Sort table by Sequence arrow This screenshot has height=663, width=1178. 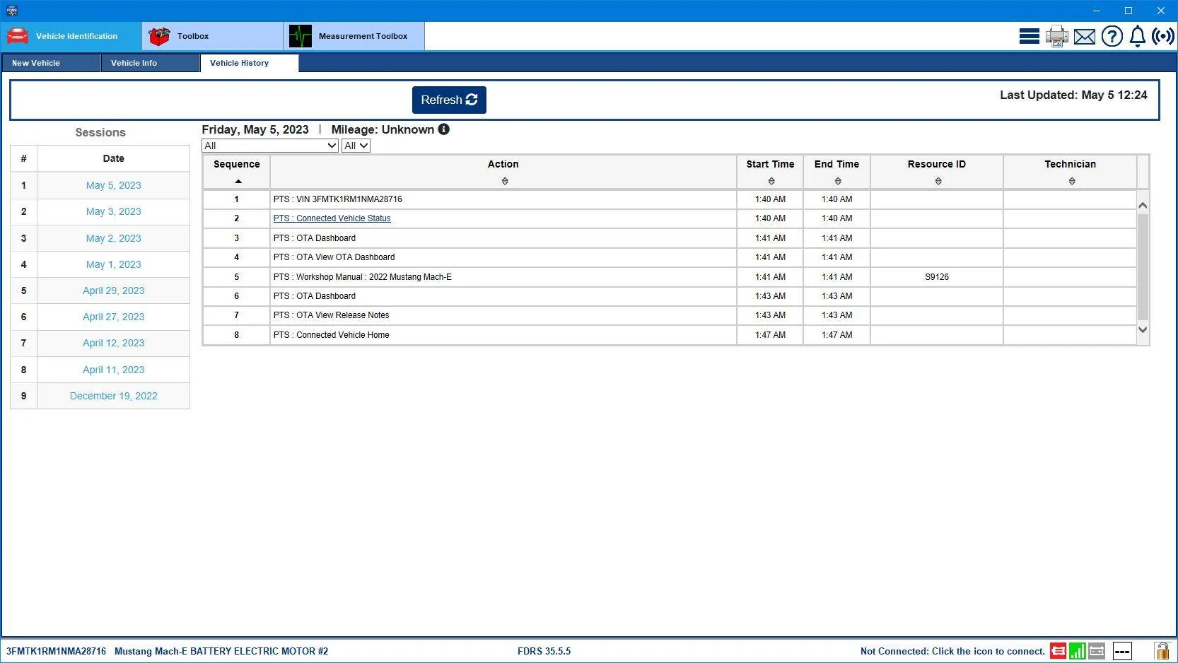pyautogui.click(x=238, y=182)
